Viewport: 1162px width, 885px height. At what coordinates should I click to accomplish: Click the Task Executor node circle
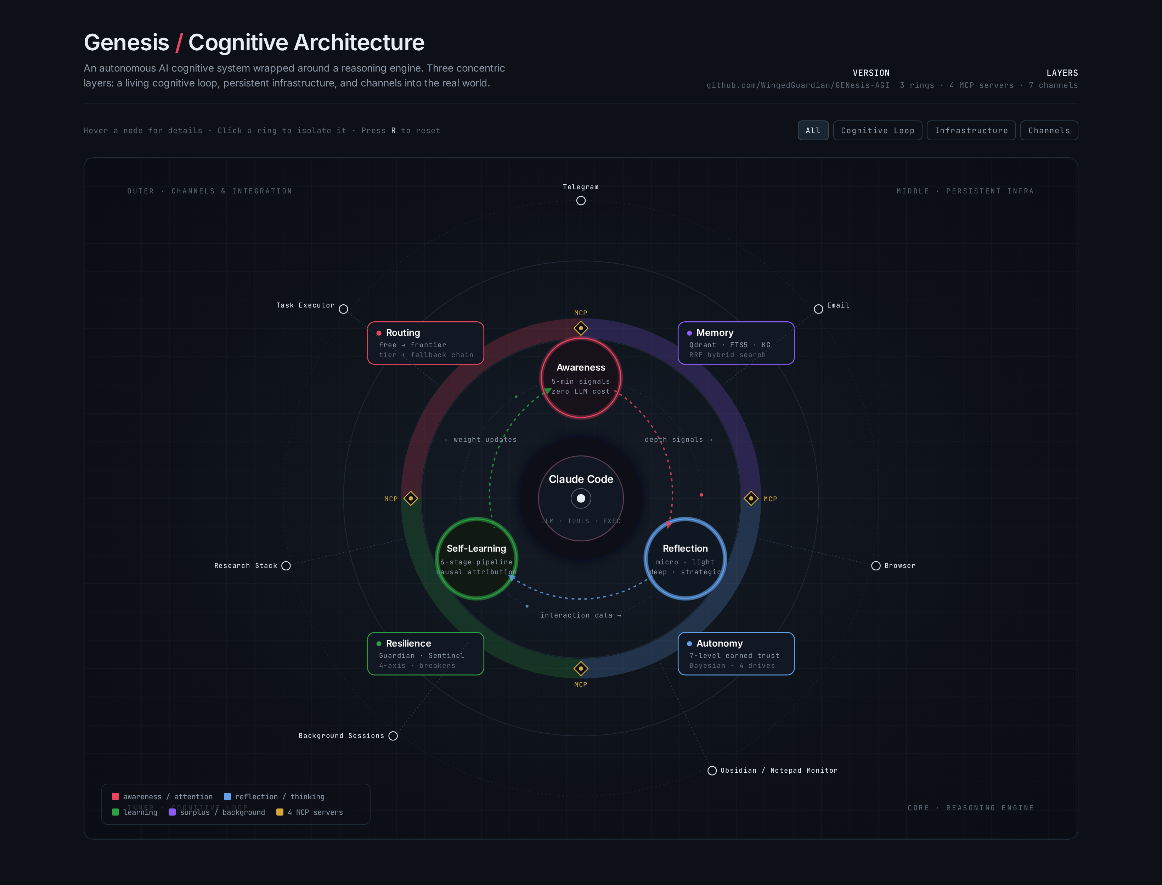[343, 309]
